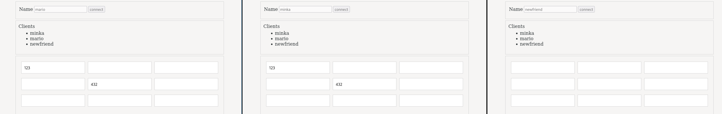722x114 pixels.
Task: Select the Name field containing newfriend
Action: 550,9
